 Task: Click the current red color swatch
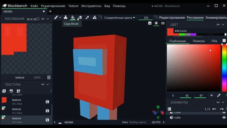pyautogui.click(x=170, y=32)
